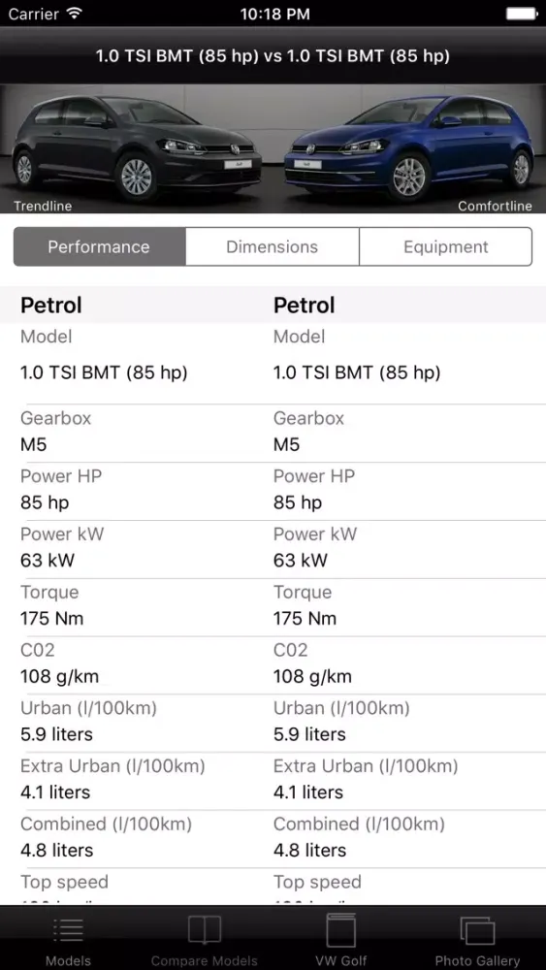546x970 pixels.
Task: Tap the Comfortline label
Action: [x=495, y=206]
